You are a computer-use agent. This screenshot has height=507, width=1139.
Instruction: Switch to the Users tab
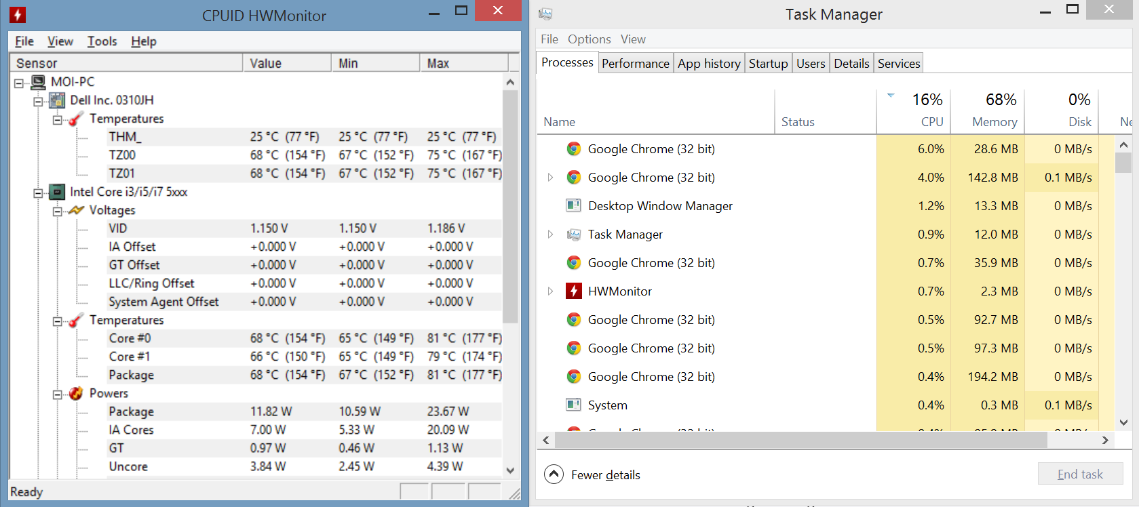tap(811, 63)
